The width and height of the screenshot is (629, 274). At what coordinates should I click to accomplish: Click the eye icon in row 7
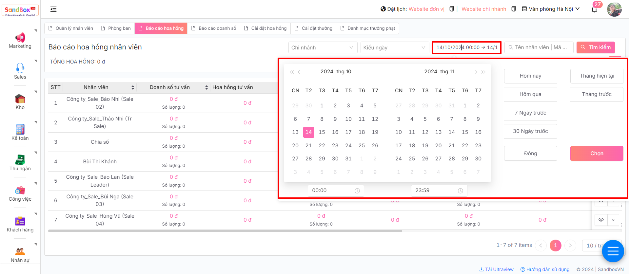(x=601, y=220)
